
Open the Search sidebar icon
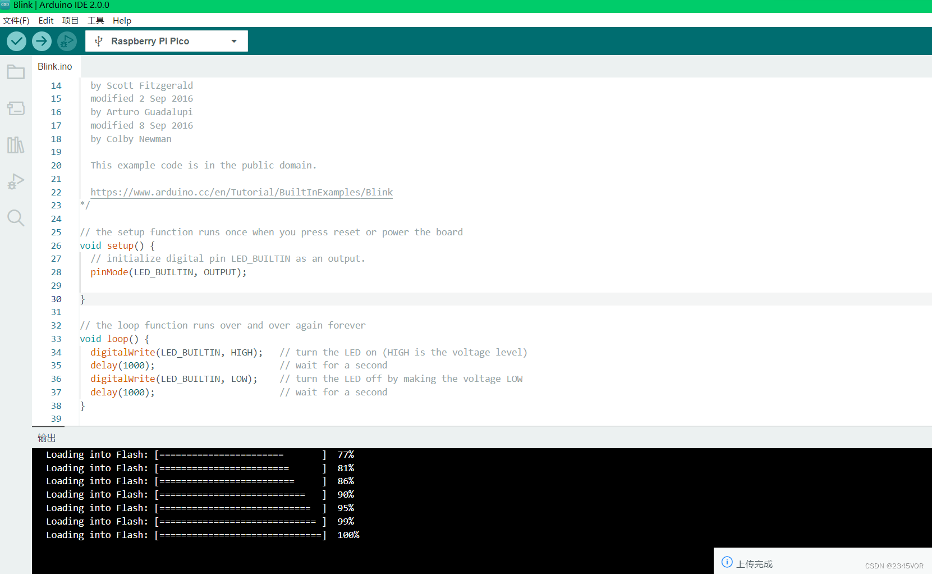point(15,218)
